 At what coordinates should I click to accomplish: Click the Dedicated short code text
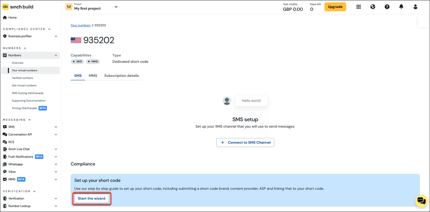tap(130, 61)
